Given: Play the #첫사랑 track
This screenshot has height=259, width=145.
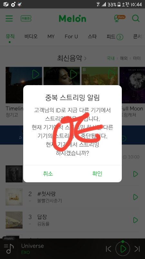Looking at the screenshot, I should click(x=135, y=197).
